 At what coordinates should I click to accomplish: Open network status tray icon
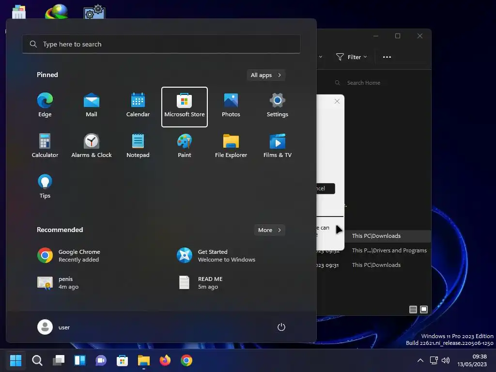(x=434, y=360)
